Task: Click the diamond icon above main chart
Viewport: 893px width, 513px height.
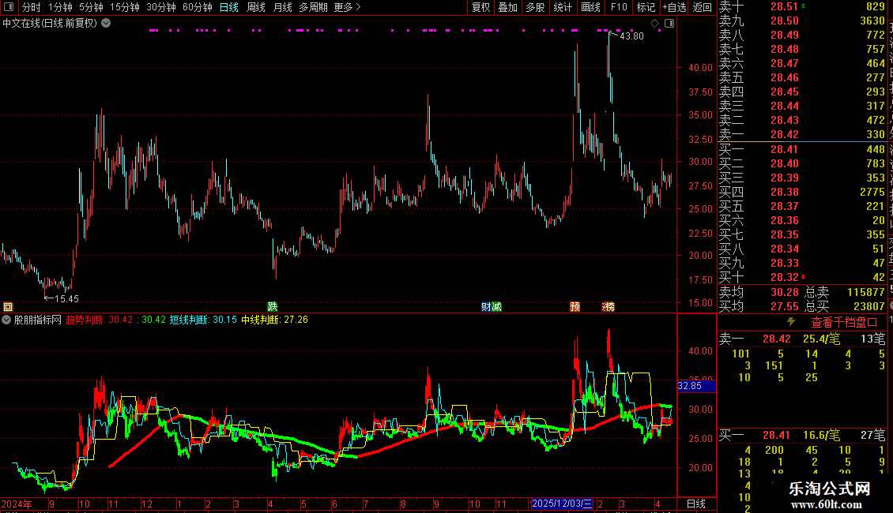Action: (x=655, y=24)
